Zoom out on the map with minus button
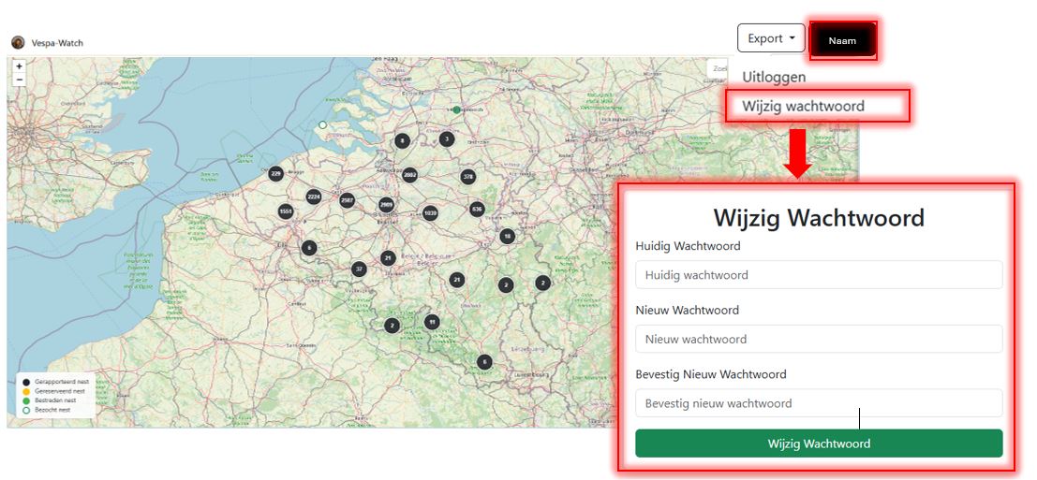The image size is (1037, 480). (x=19, y=80)
